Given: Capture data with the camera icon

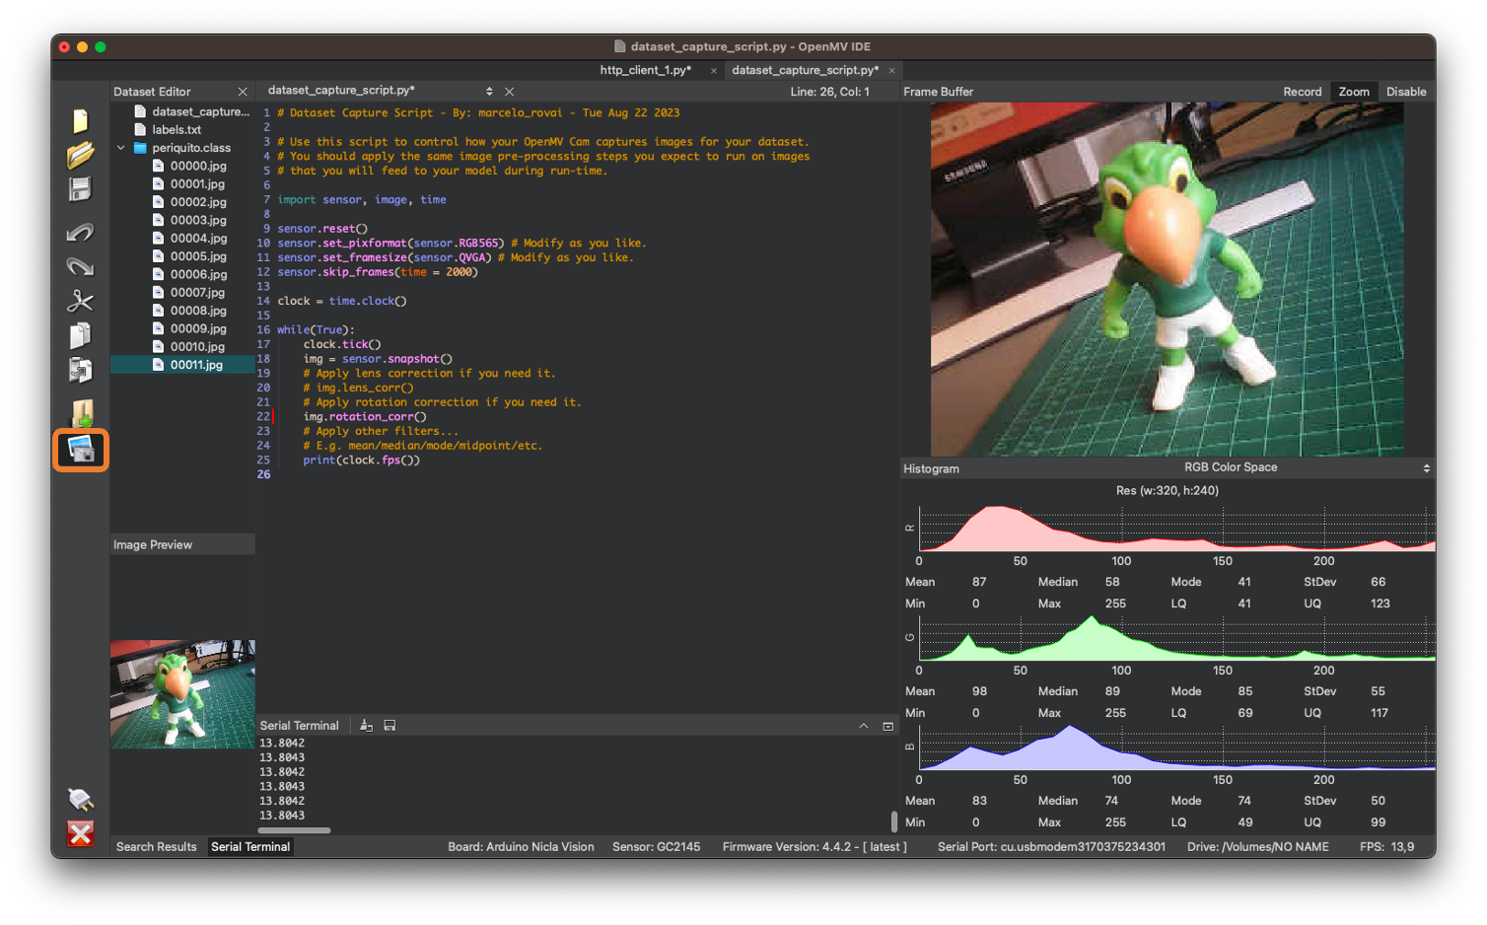Looking at the screenshot, I should click(x=81, y=451).
